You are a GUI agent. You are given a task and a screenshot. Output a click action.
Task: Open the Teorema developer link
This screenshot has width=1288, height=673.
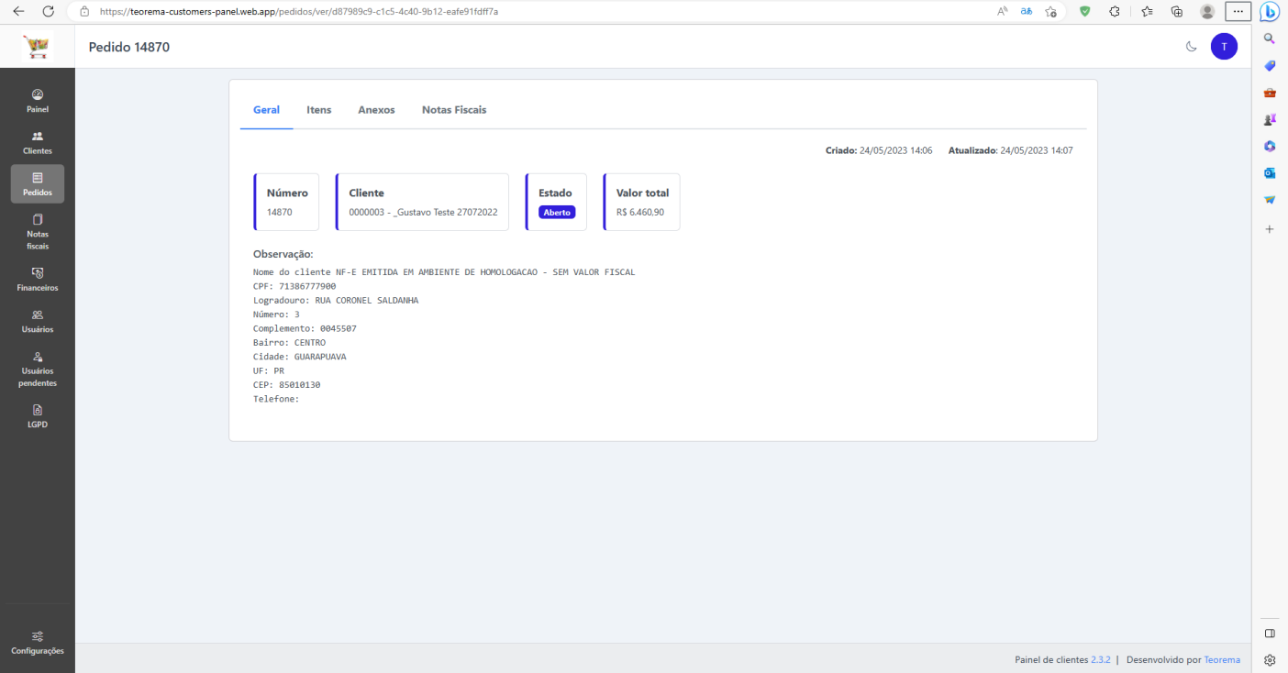(x=1222, y=659)
